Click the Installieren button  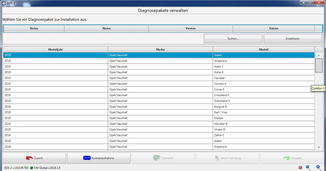293,38
